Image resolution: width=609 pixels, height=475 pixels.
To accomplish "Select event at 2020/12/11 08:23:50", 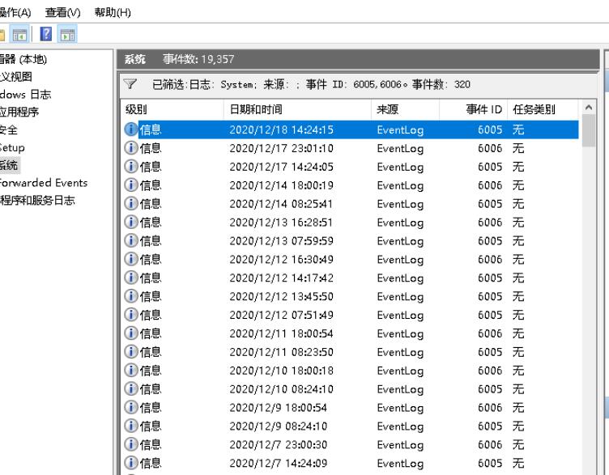I will tap(350, 352).
